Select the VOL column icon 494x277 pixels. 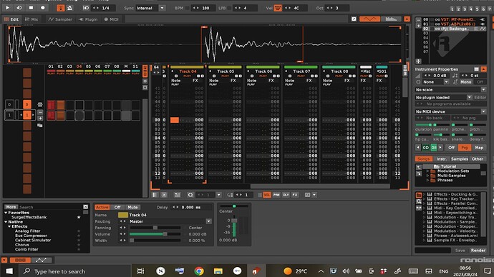click(267, 195)
